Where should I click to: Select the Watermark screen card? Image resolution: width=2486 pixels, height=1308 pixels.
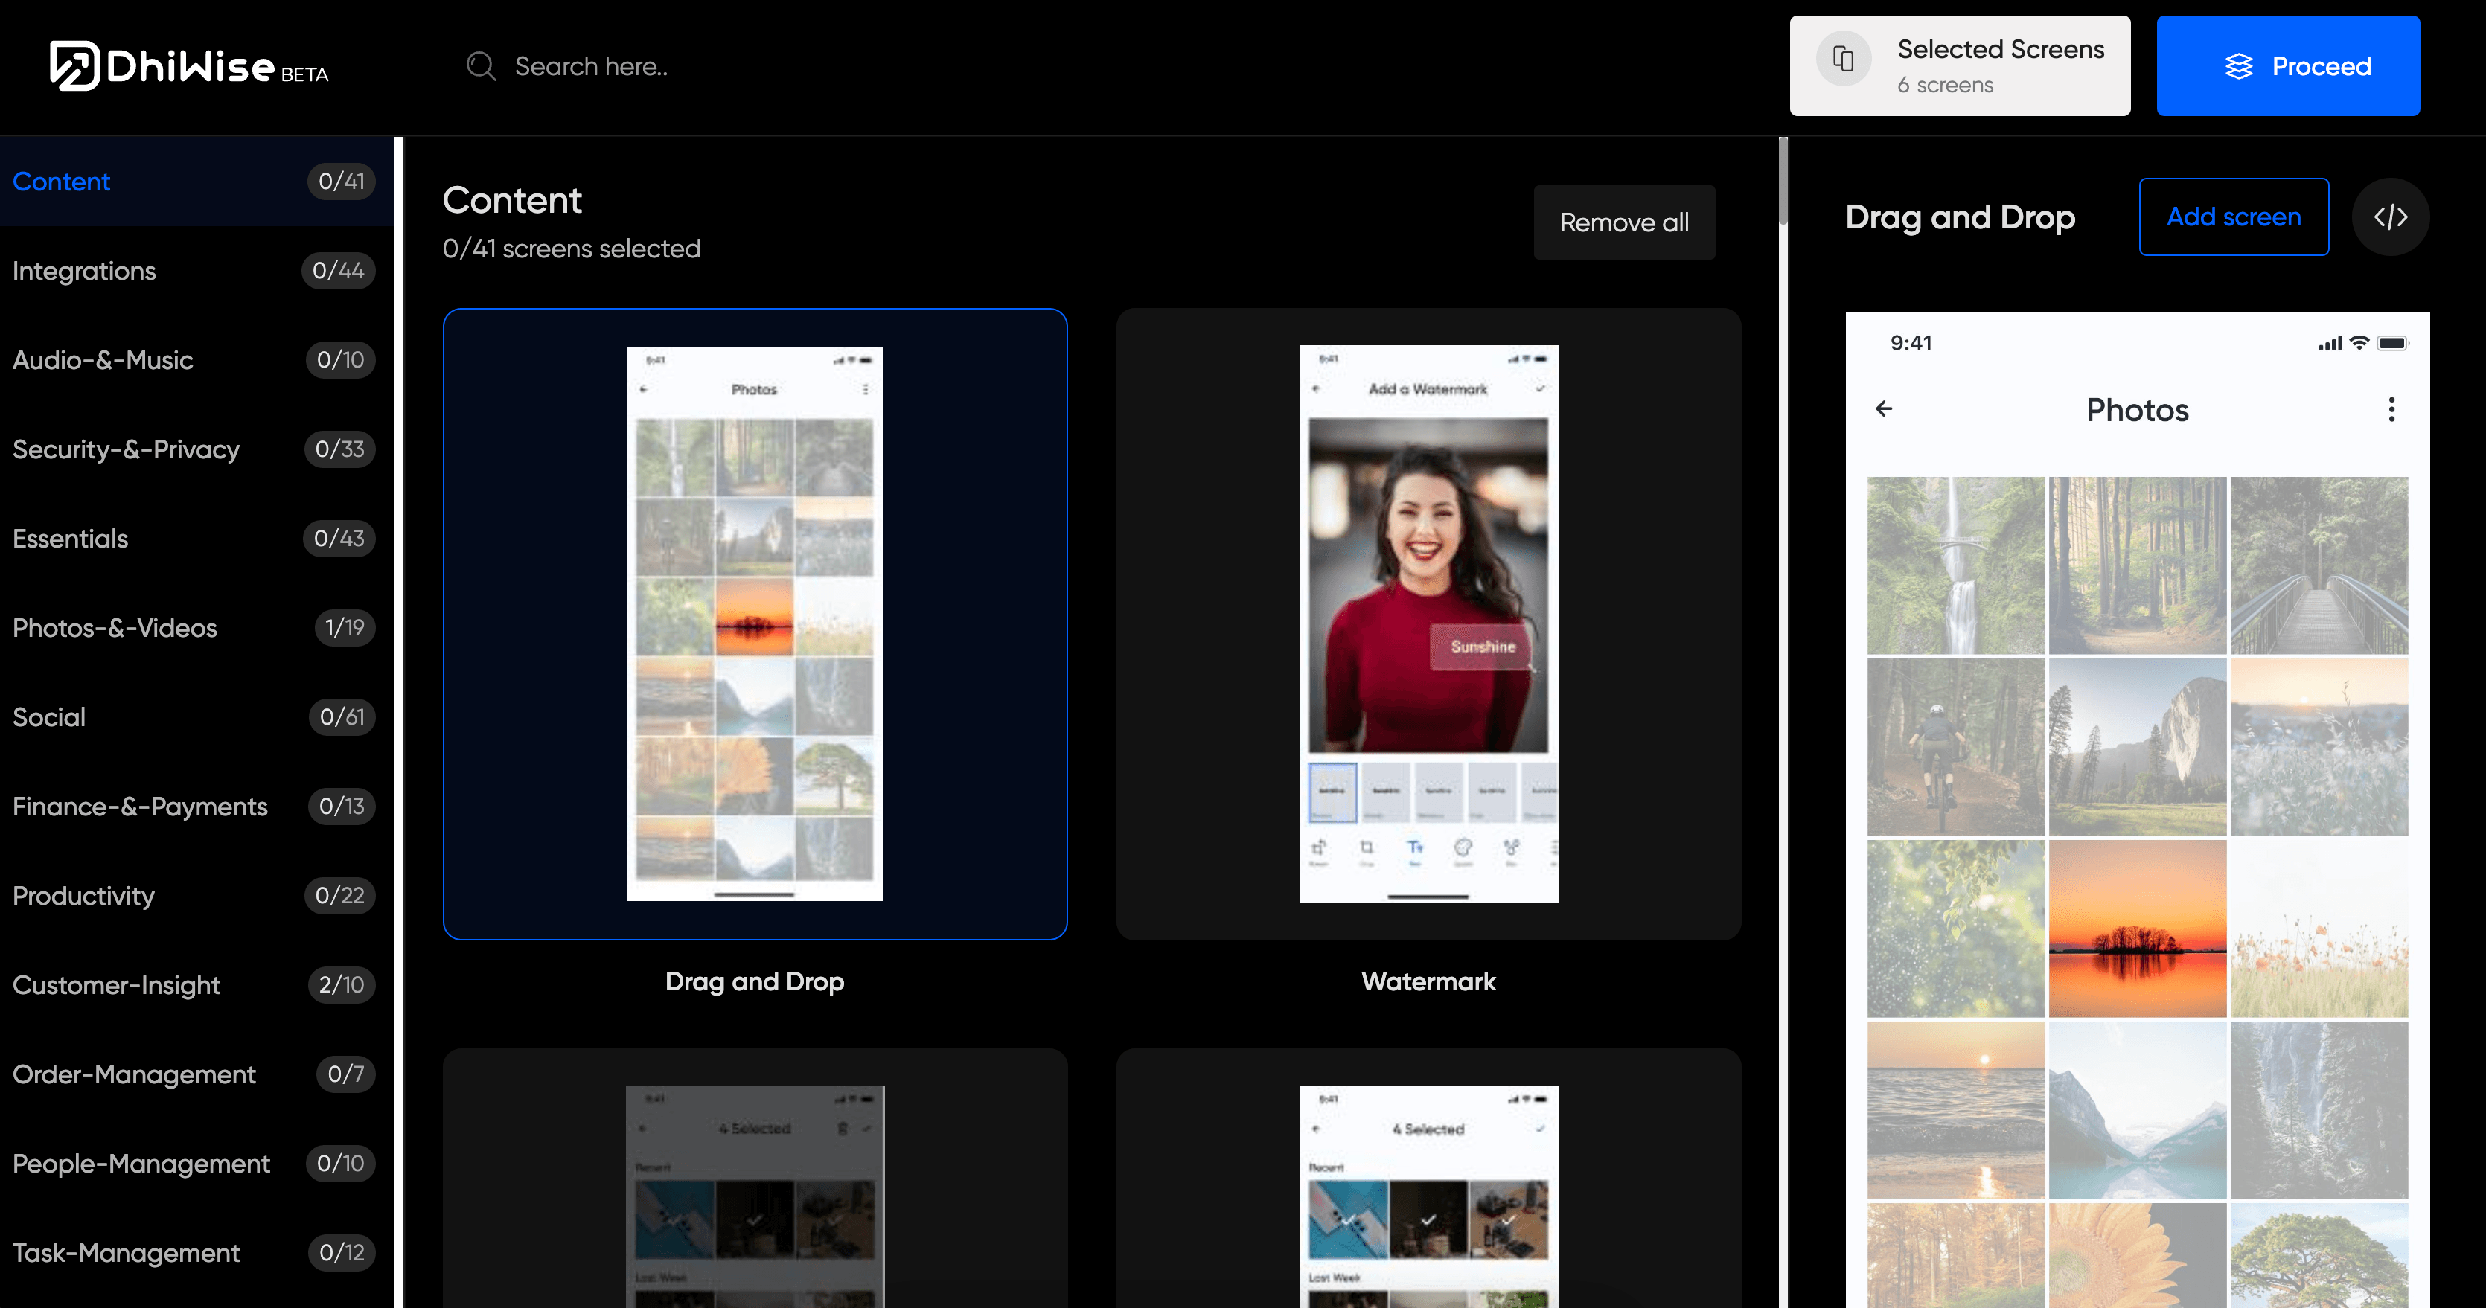1428,623
